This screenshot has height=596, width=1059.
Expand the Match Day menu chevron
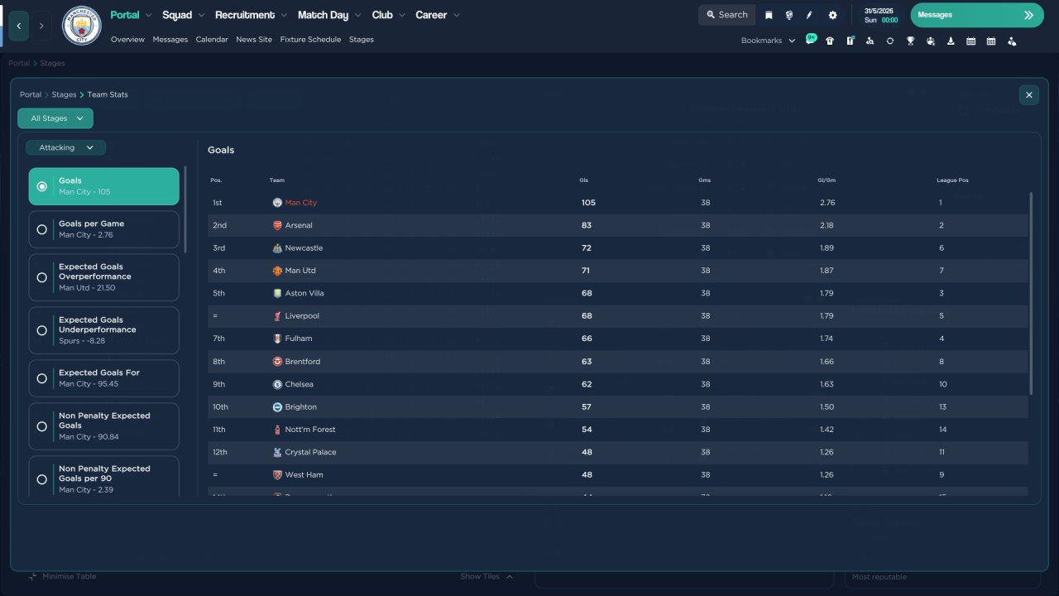point(357,15)
